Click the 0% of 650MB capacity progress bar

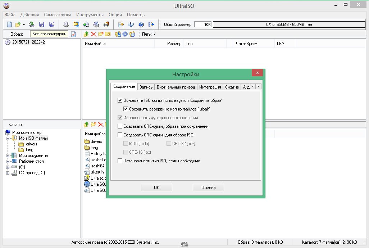(289, 24)
